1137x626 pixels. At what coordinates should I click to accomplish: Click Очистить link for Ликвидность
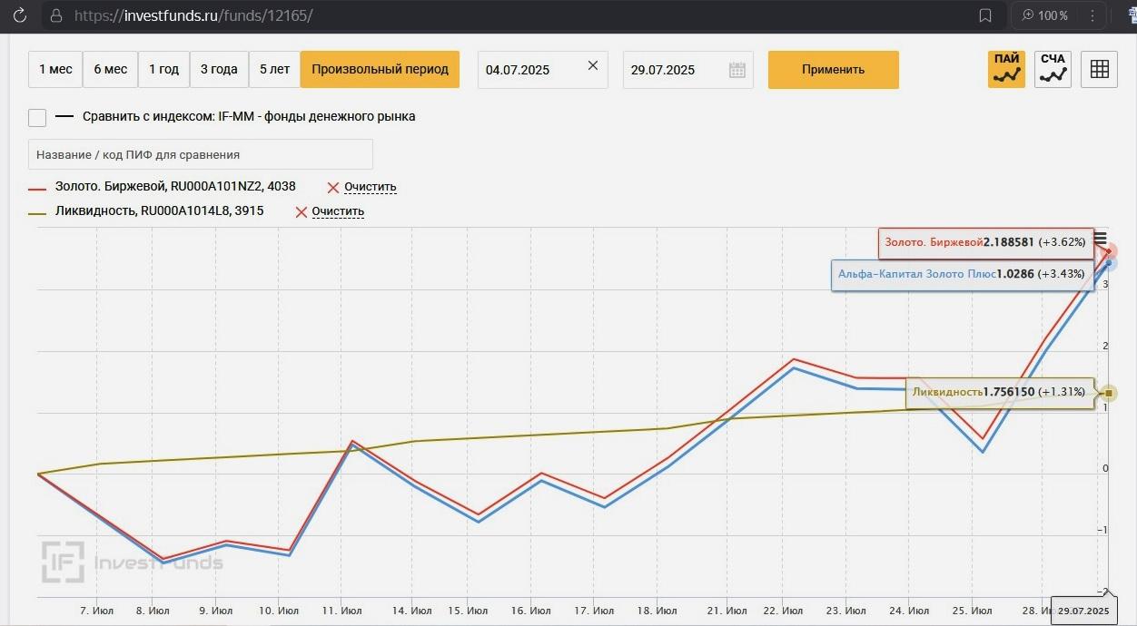[x=338, y=212]
